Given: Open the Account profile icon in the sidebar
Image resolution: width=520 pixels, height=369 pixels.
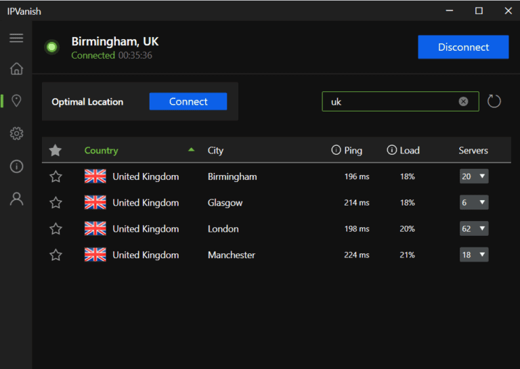Looking at the screenshot, I should [16, 199].
